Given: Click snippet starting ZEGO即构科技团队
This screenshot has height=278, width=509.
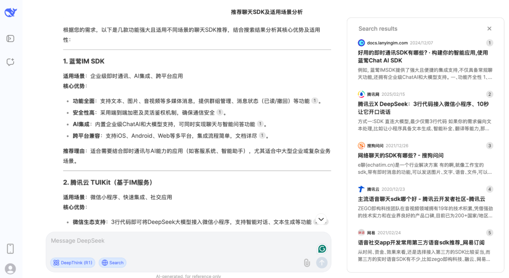Looking at the screenshot, I should 425,212.
